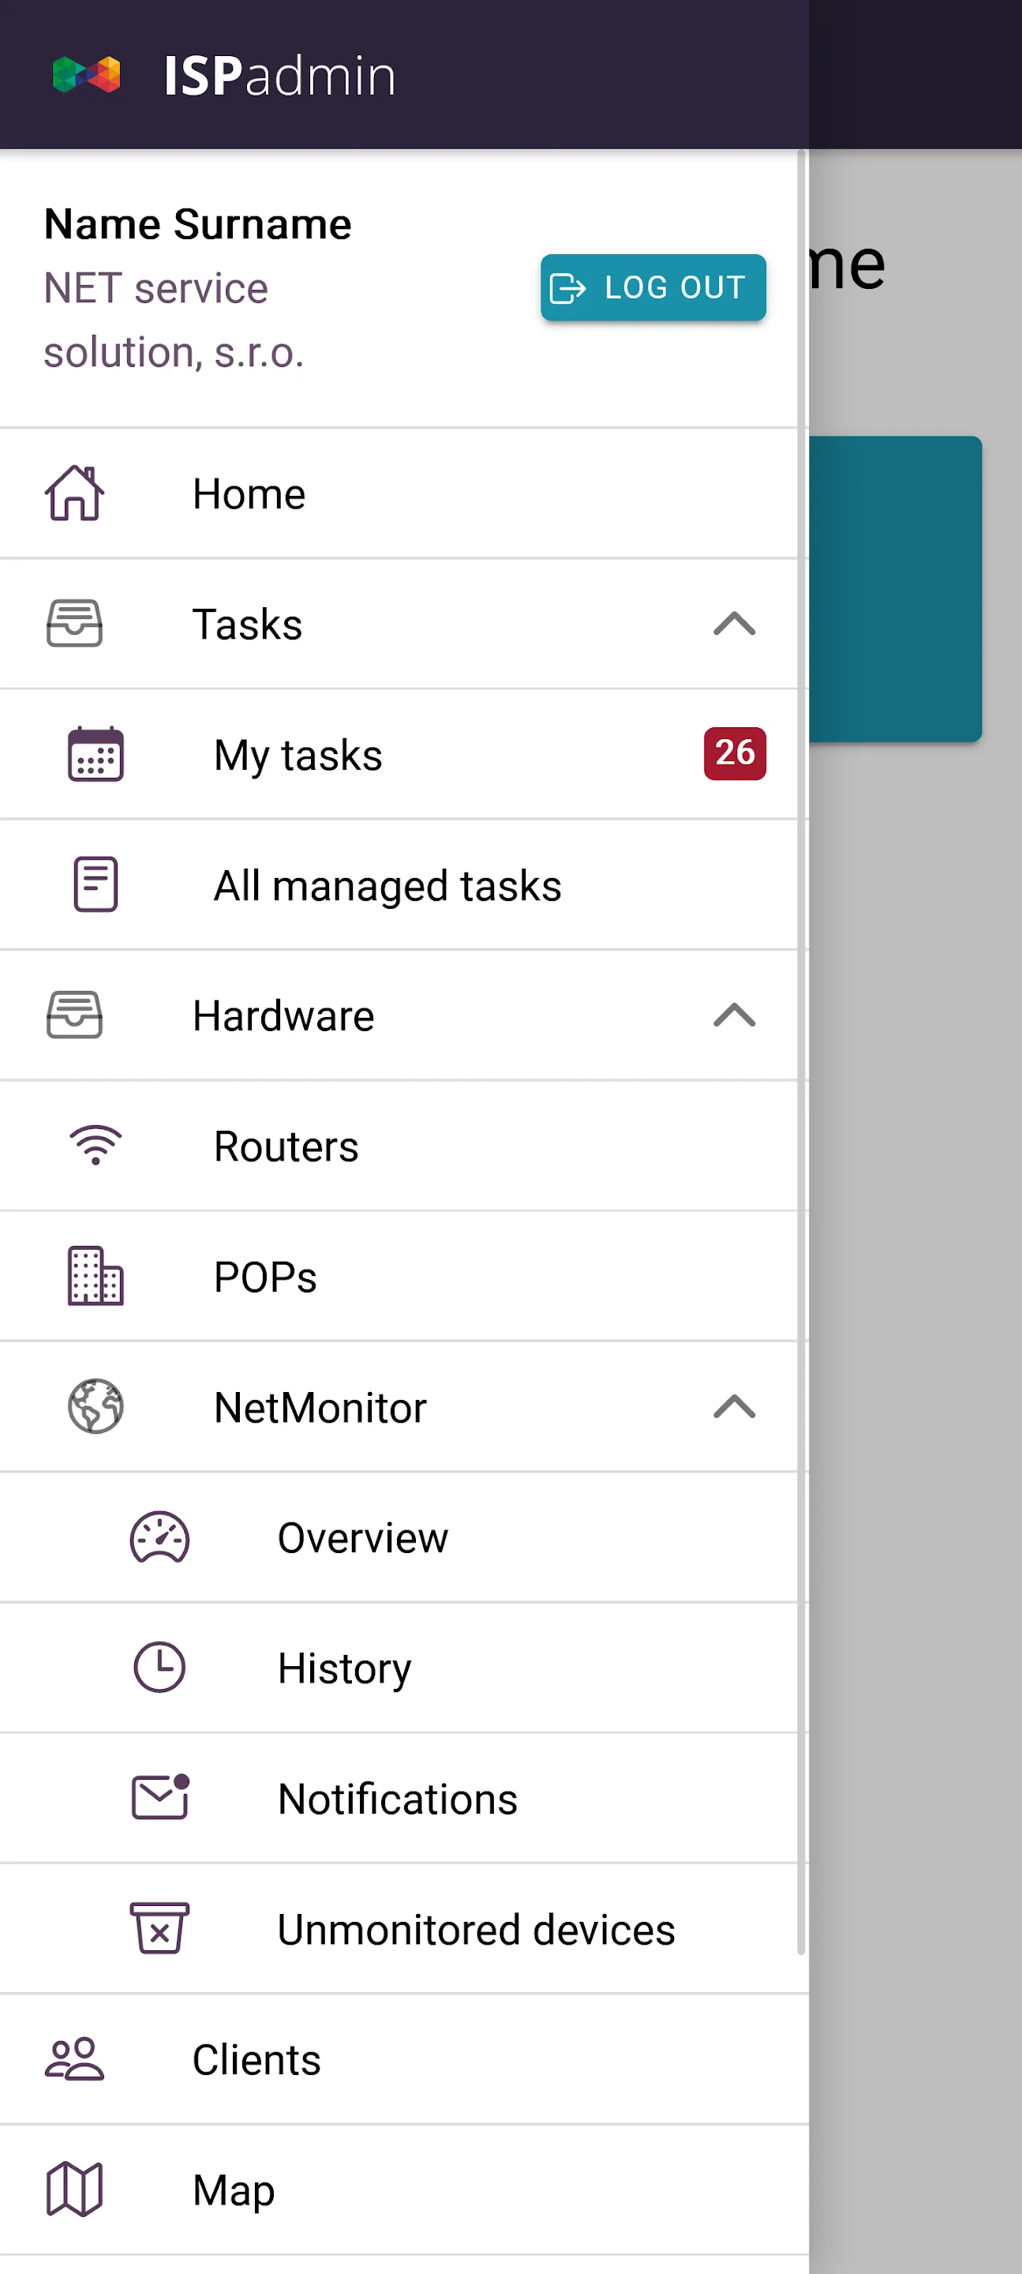
Task: Click the All managed tasks document icon
Action: coord(96,884)
